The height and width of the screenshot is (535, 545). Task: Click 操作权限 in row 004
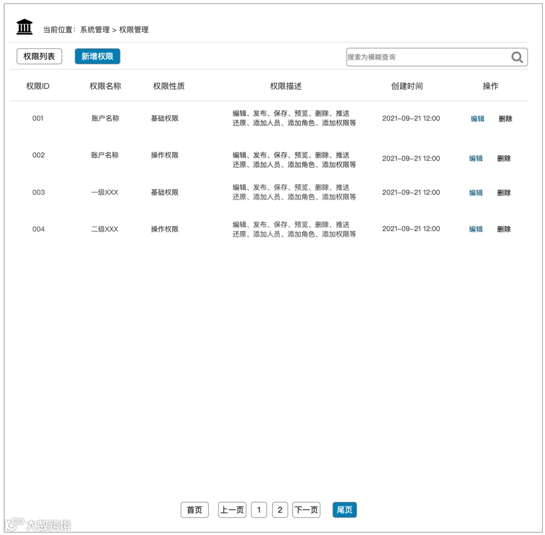(x=165, y=230)
